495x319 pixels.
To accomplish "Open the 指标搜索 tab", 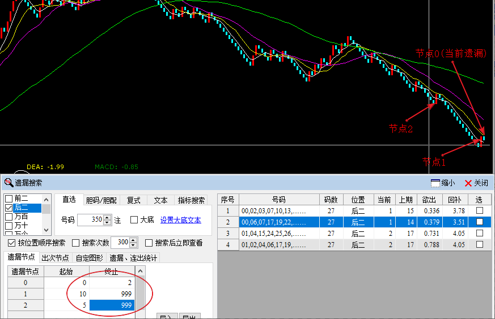I will click(x=191, y=200).
